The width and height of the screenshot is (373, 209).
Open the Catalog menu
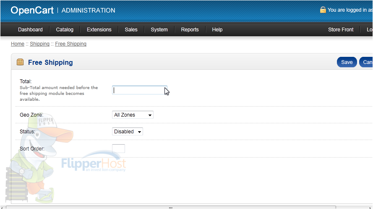click(65, 30)
